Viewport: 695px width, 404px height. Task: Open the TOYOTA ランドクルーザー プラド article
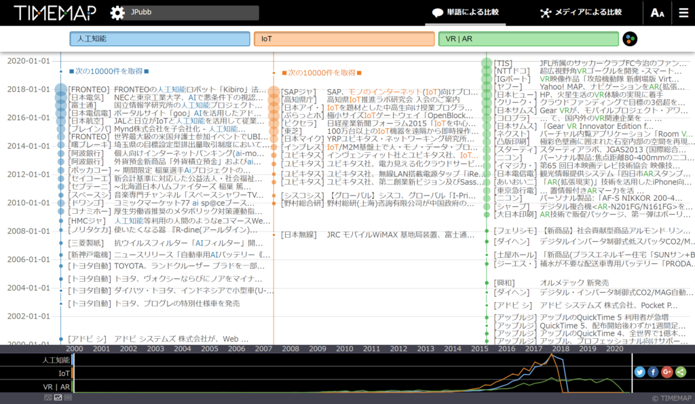(166, 266)
